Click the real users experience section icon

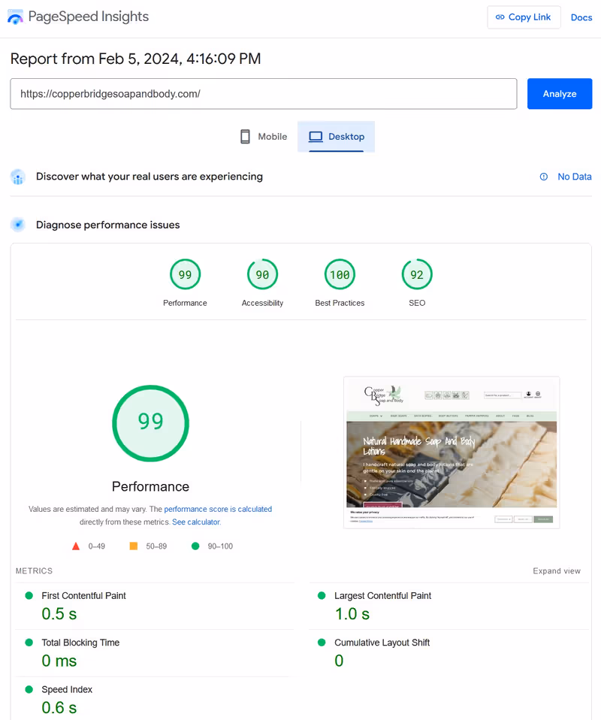(x=18, y=177)
